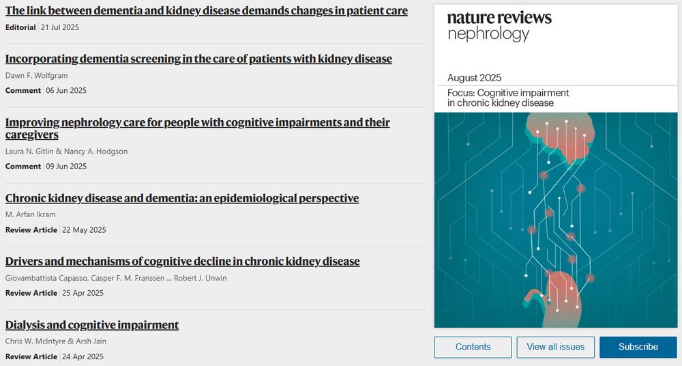Click author names Laura N. Gitlin & Nancy A. Hodgson
Screen dimensions: 682x366
pos(67,151)
